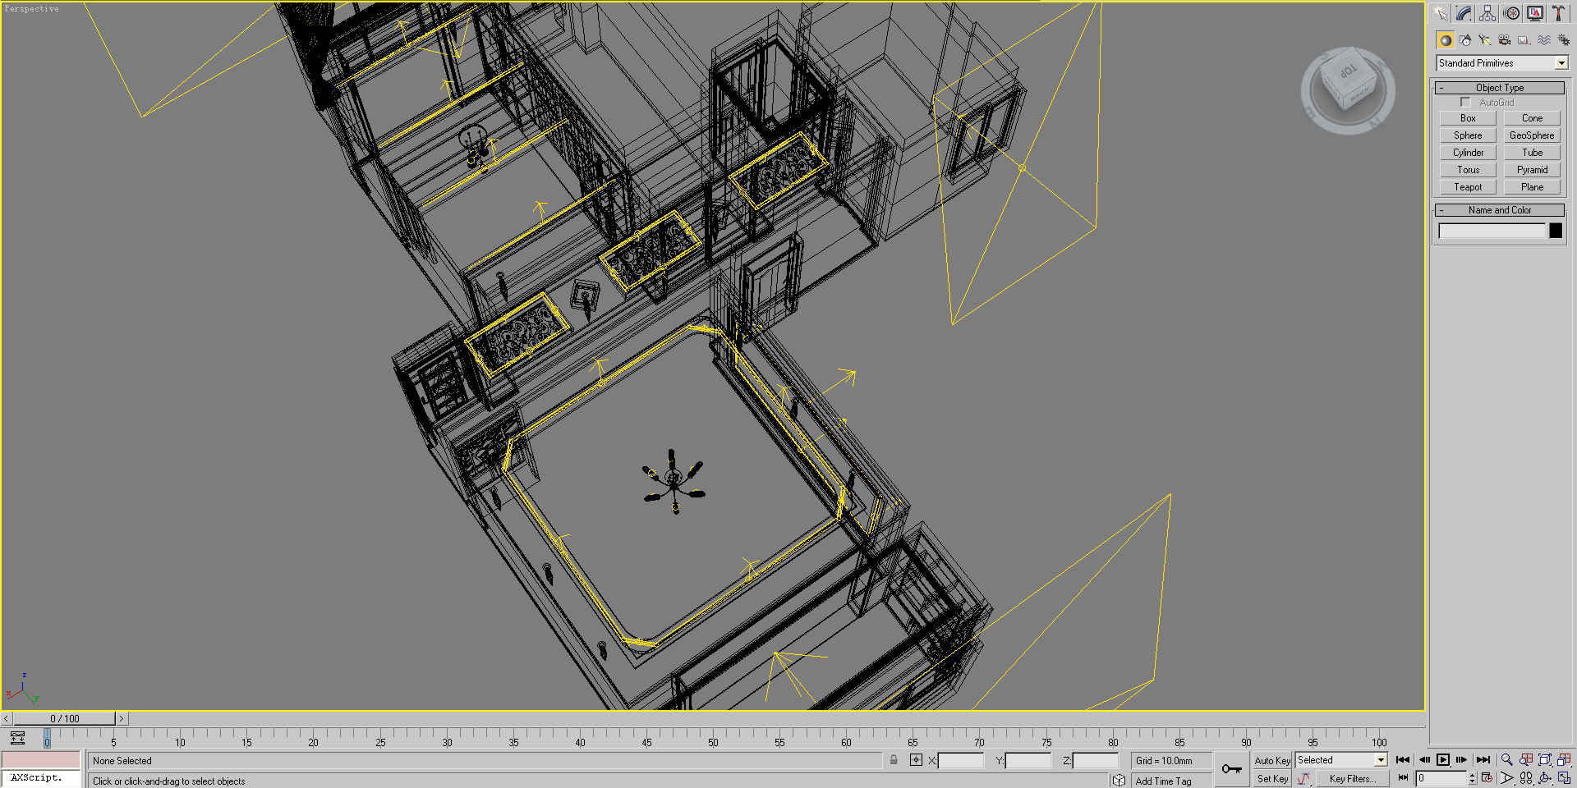Open the Utilities hammer tab
Viewport: 1577px width, 788px height.
(x=1558, y=13)
